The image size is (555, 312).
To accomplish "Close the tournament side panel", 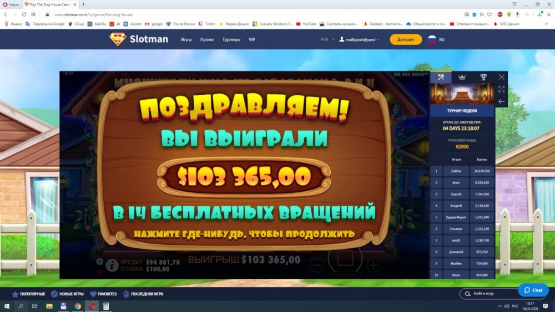I will coord(502,77).
